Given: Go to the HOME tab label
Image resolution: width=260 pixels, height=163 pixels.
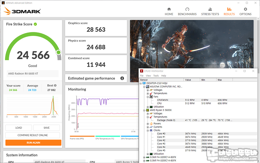Looking at the screenshot, I should point(169,14).
